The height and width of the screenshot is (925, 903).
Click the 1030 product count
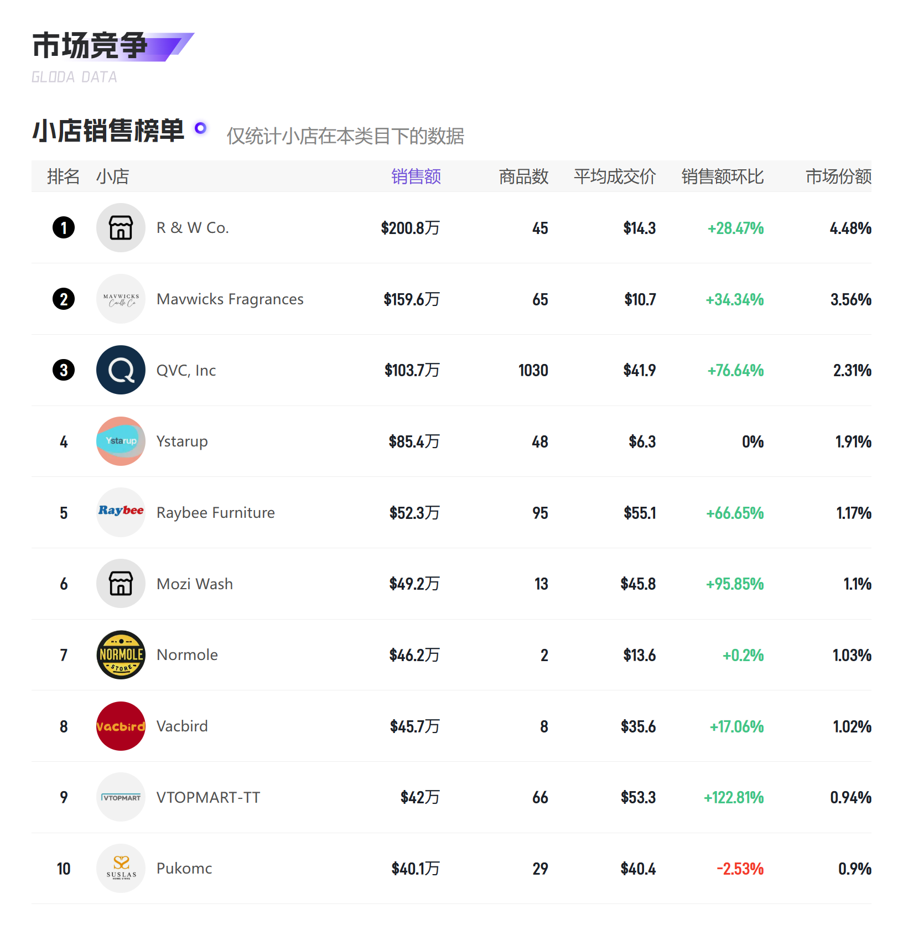point(533,370)
